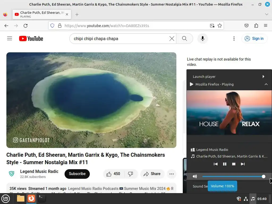Select the Charlie Puth playing tab

[x=42, y=14]
